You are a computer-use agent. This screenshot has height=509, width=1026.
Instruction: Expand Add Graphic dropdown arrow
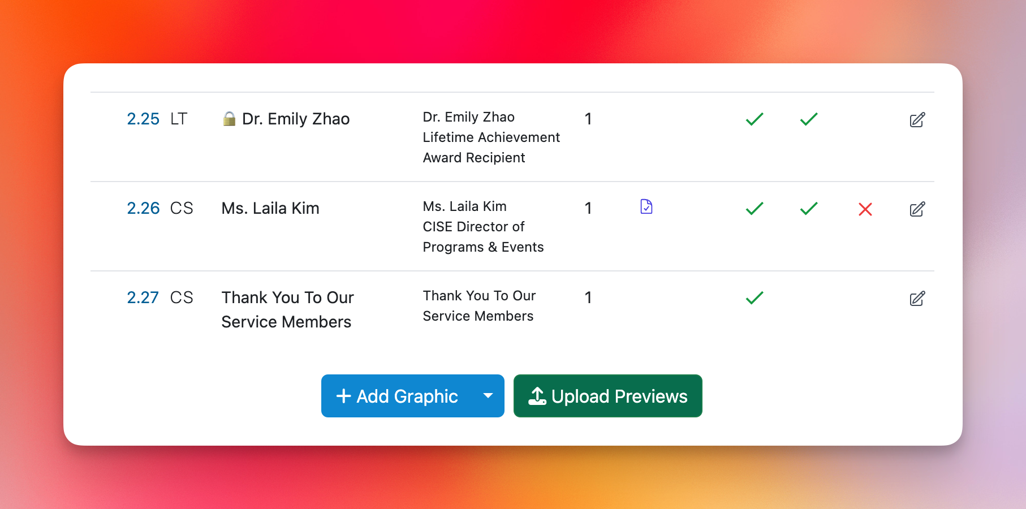click(488, 396)
